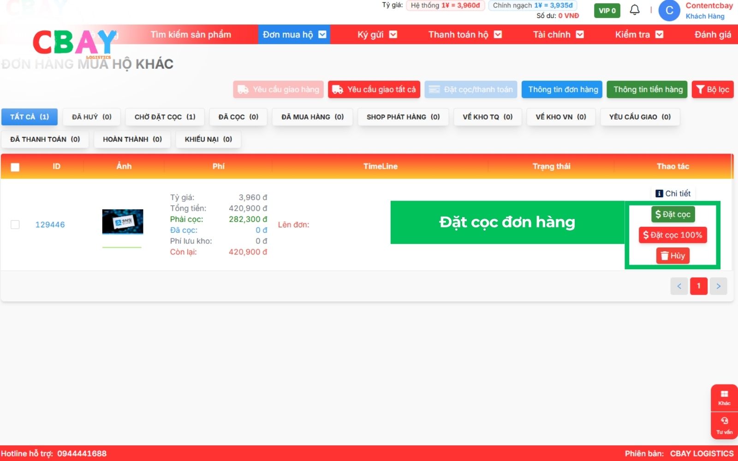The height and width of the screenshot is (461, 738).
Task: Click the CBAY Logistics logo
Action: point(75,44)
